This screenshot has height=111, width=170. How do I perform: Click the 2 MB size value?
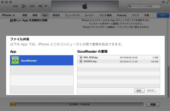[x=155, y=58]
